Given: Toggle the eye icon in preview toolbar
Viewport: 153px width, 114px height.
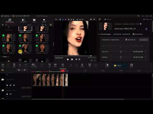Looking at the screenshot, I should pos(83,19).
